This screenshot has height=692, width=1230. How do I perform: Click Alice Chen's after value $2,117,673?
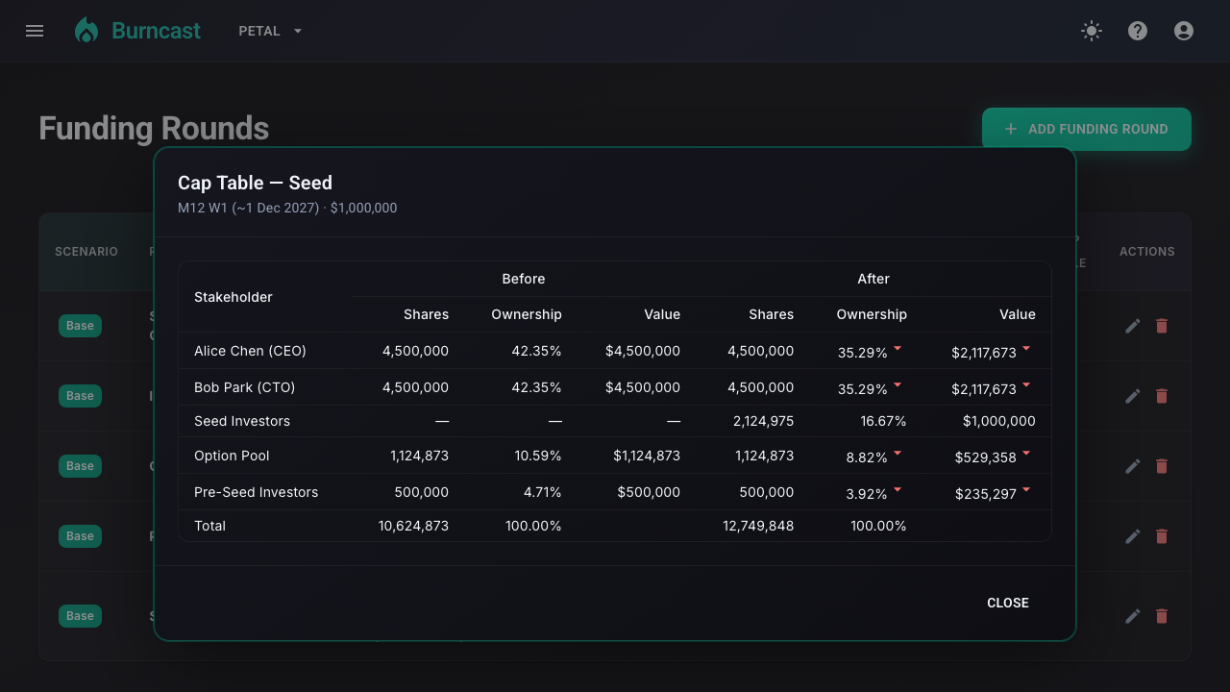[984, 353]
